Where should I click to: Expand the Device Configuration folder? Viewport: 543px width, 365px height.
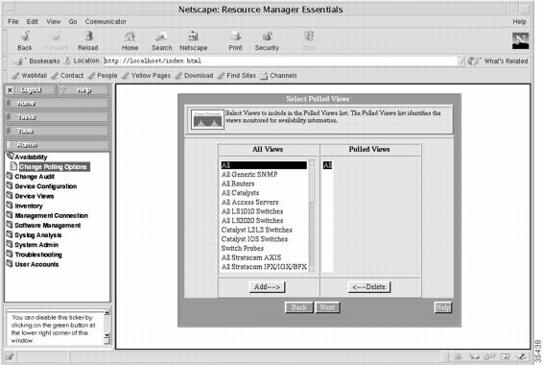[41, 186]
